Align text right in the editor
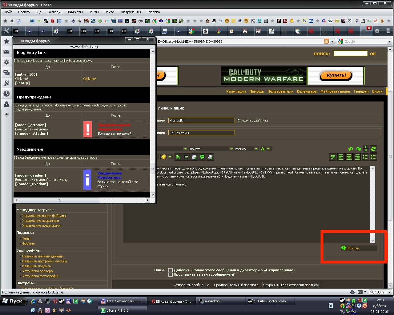 357,157
